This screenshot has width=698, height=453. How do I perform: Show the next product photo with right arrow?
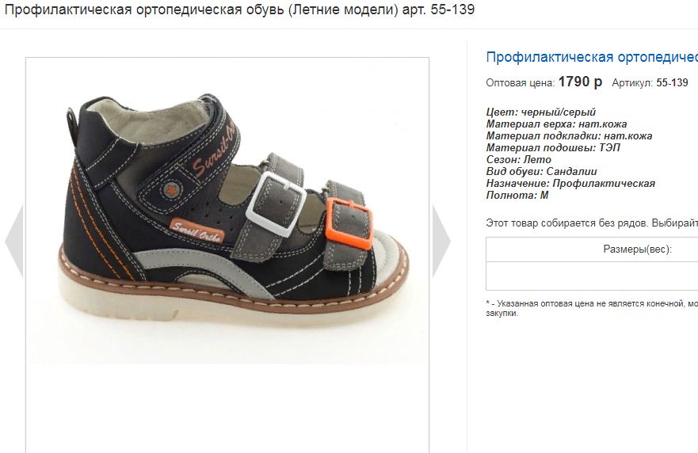(x=441, y=241)
